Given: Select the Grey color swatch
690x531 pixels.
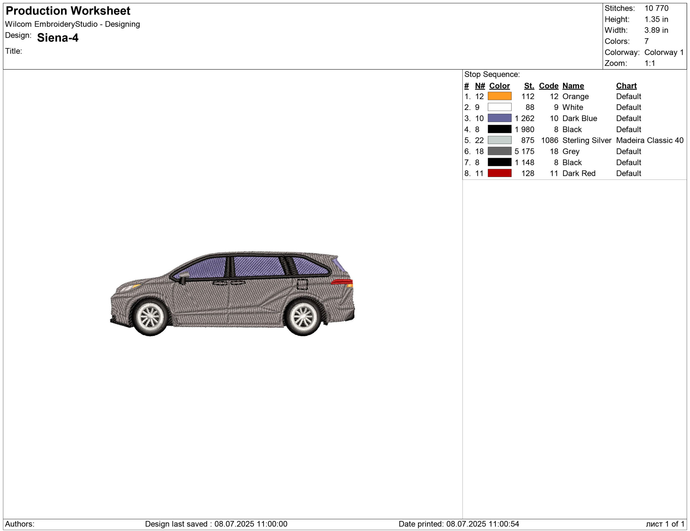Looking at the screenshot, I should [499, 151].
